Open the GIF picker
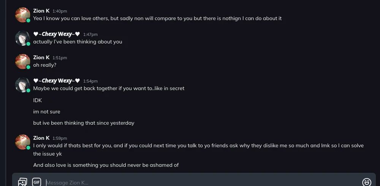This screenshot has height=186, width=380. pyautogui.click(x=36, y=182)
